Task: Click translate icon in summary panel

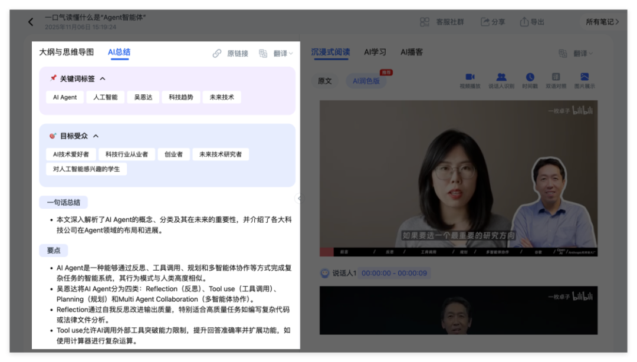Action: 263,53
